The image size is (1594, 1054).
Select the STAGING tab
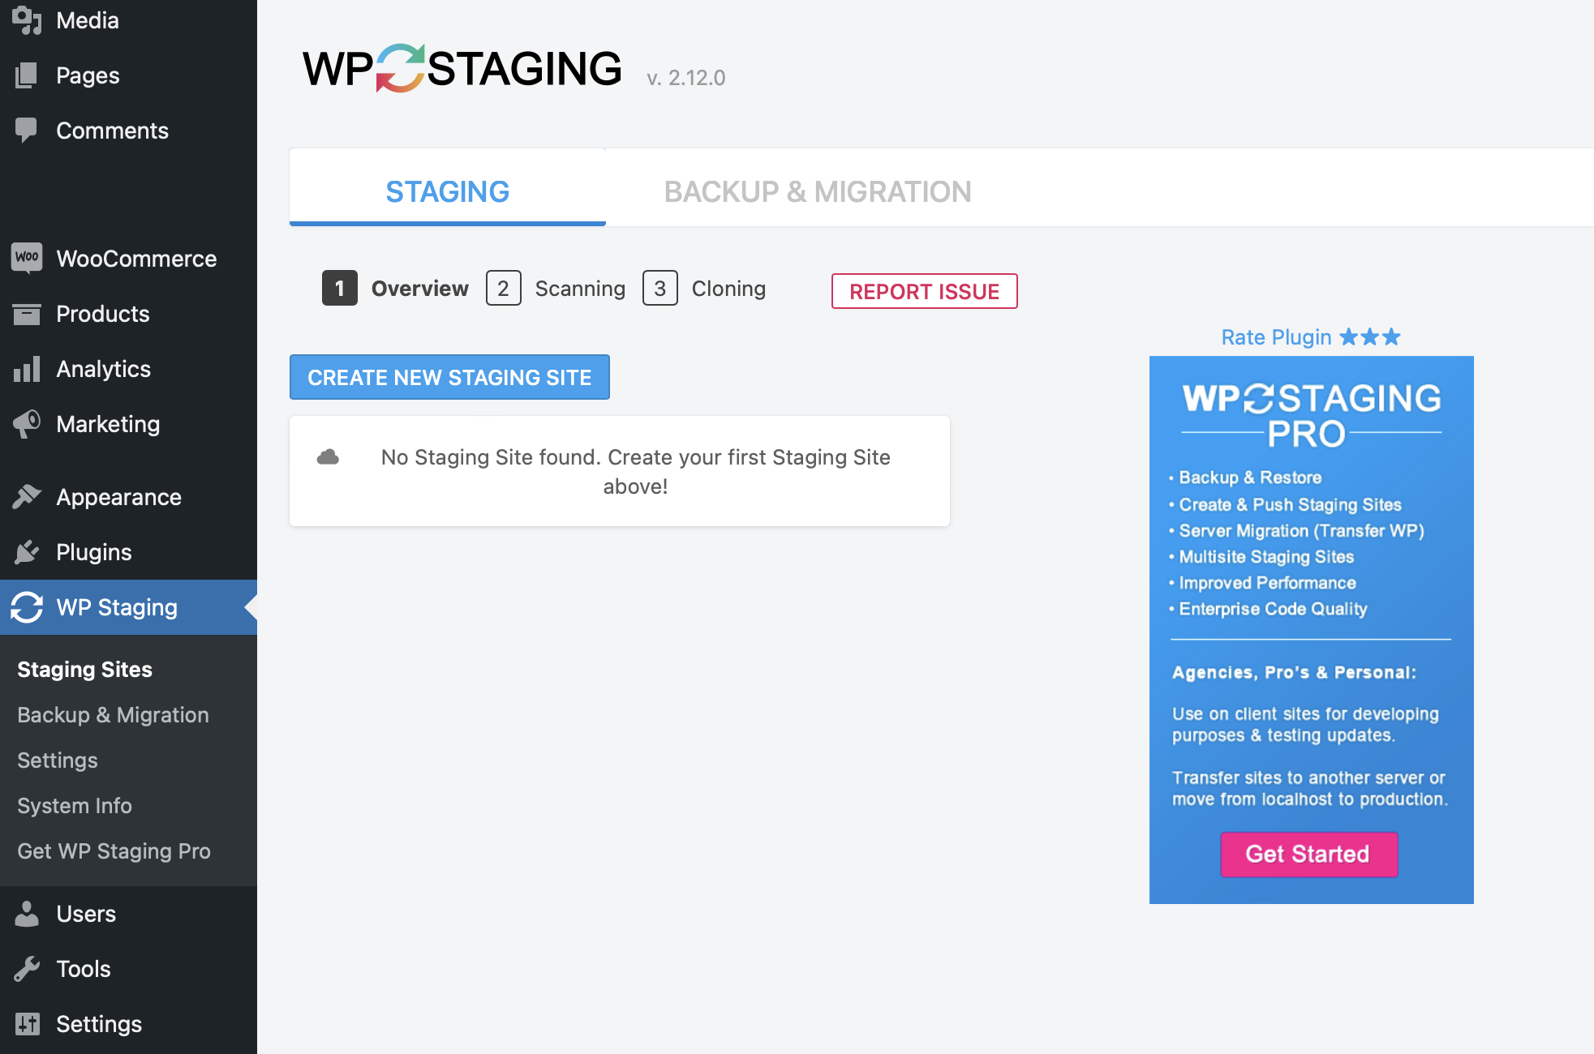pyautogui.click(x=447, y=191)
